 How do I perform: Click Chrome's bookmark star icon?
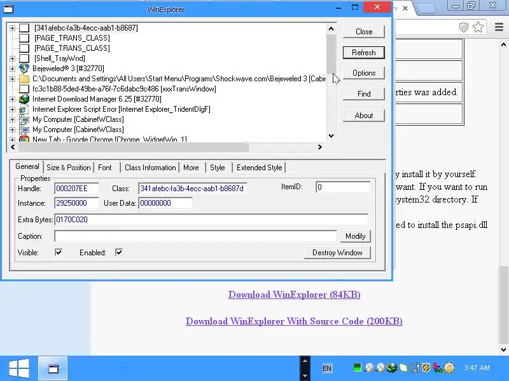pos(478,27)
